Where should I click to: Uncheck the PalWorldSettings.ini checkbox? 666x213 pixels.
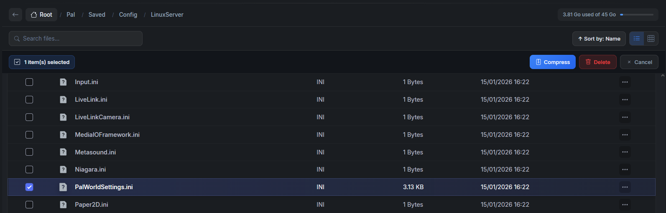pyautogui.click(x=29, y=187)
